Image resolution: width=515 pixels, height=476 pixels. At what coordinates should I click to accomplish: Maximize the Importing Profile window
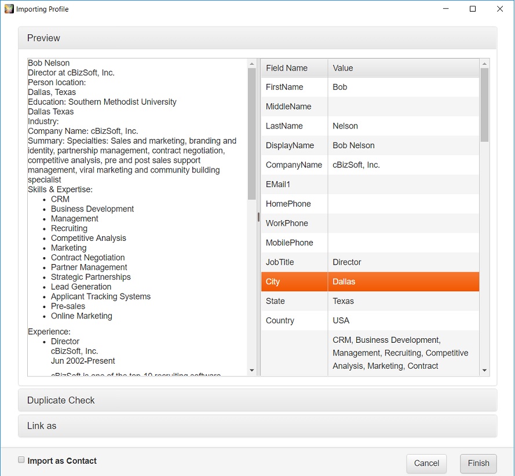[x=473, y=9]
